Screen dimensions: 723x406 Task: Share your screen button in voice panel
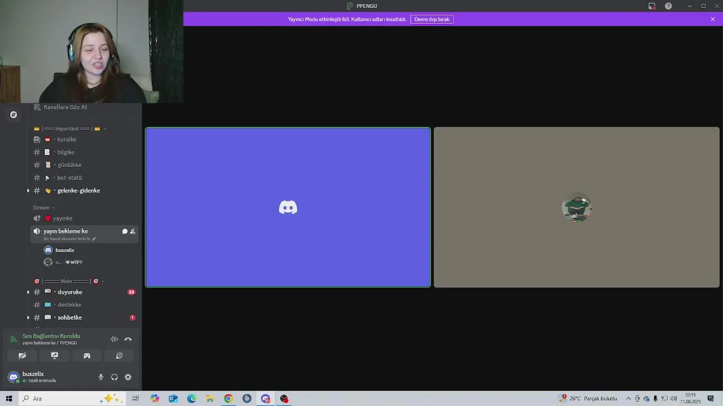[x=55, y=356]
